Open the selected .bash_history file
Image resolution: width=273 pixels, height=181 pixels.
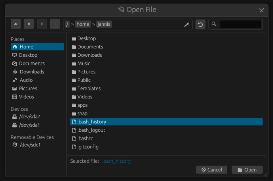(247, 170)
